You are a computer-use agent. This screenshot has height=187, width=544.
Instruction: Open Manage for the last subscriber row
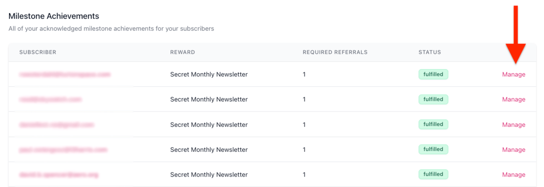point(514,175)
